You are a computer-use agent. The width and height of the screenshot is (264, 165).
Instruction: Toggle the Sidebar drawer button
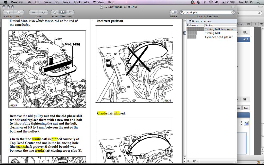(x=174, y=12)
